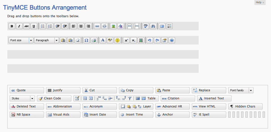Image resolution: width=271 pixels, height=132 pixels.
Task: Click the Emoticons smiley icon
Action: pyautogui.click(x=117, y=40)
